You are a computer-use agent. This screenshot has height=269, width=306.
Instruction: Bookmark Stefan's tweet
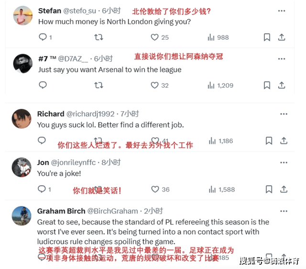pos(267,37)
